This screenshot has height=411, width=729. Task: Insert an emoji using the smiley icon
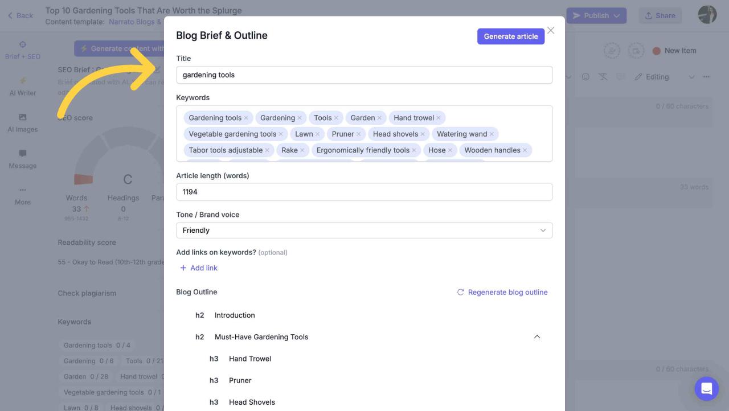coord(585,76)
